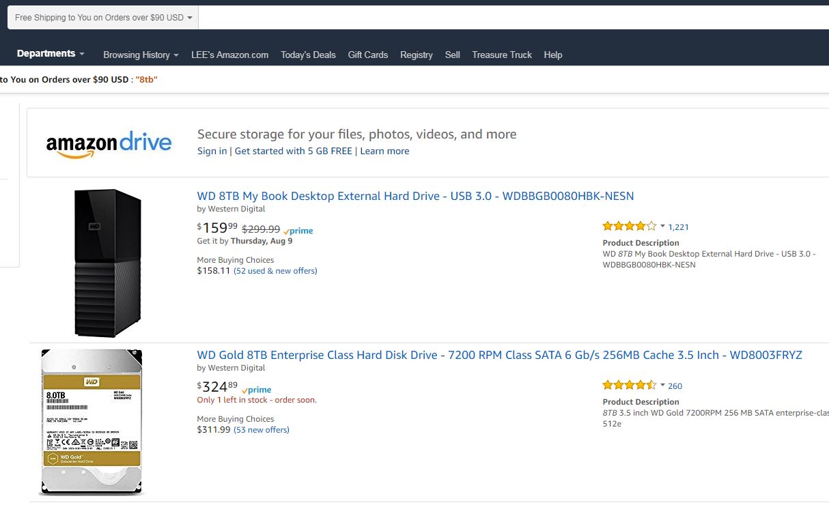
Task: Click the crossed-out $299.99 list price
Action: (261, 229)
